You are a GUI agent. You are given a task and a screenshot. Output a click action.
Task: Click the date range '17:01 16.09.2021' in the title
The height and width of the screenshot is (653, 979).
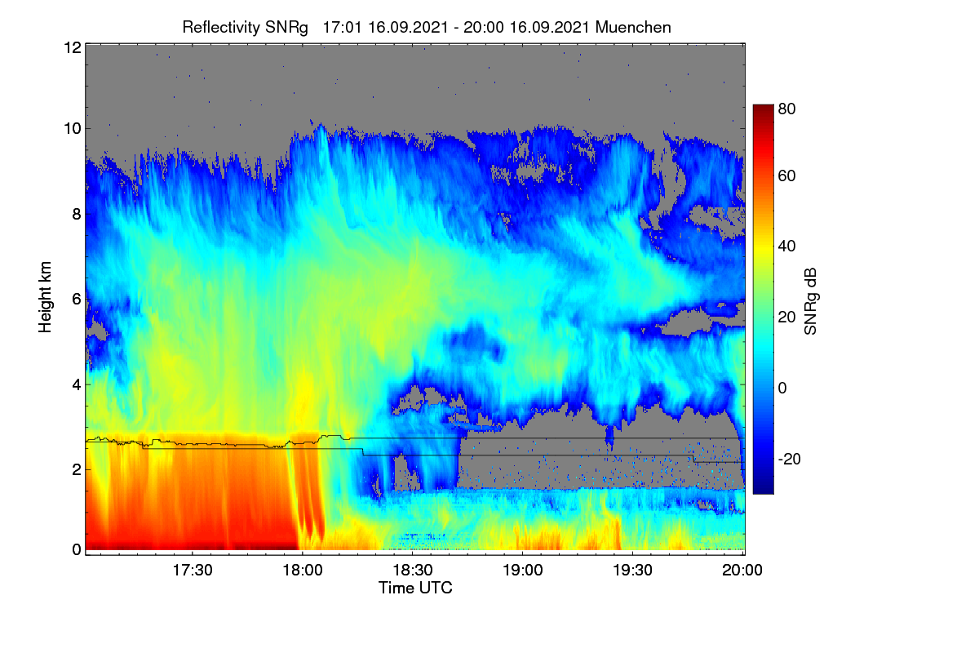pos(386,27)
